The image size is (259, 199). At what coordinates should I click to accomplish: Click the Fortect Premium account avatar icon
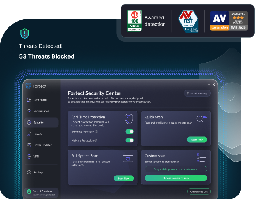(29, 192)
